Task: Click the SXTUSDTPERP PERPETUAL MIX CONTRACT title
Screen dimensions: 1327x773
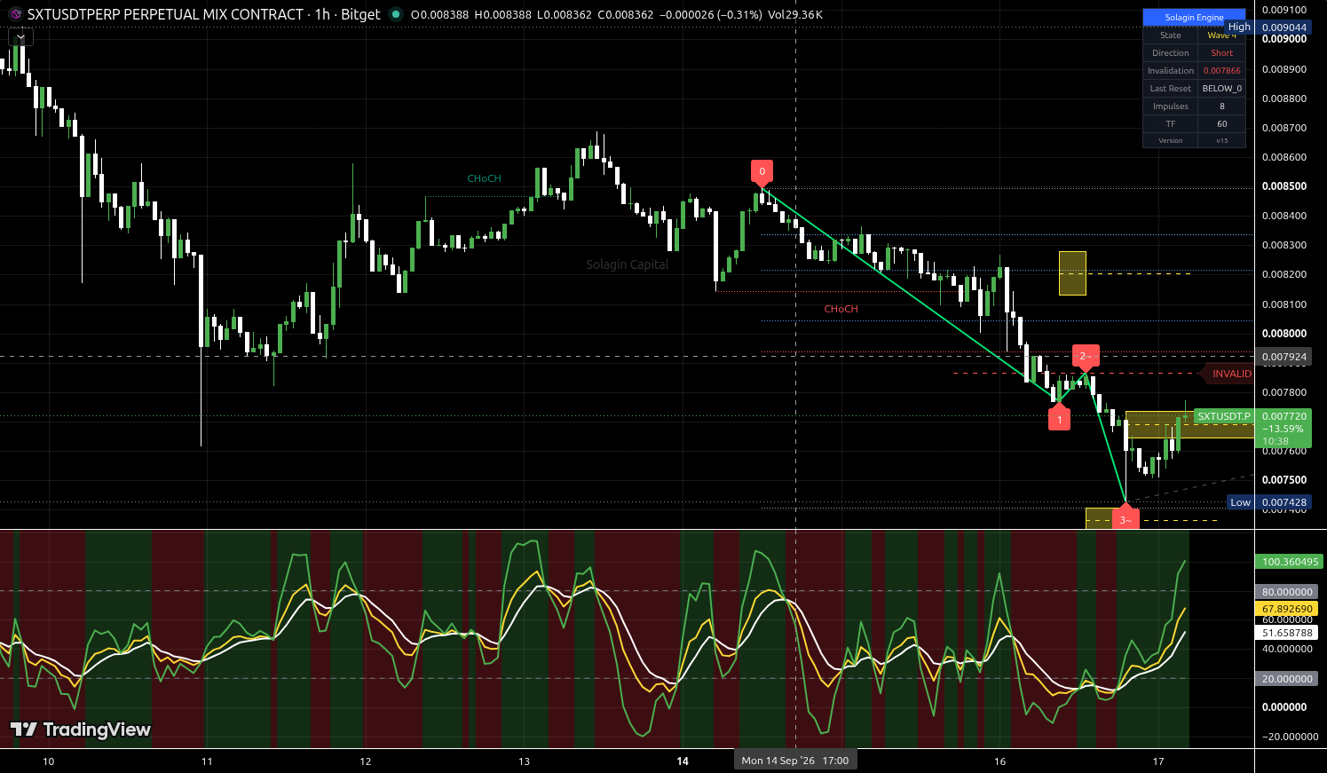Action: pos(166,14)
